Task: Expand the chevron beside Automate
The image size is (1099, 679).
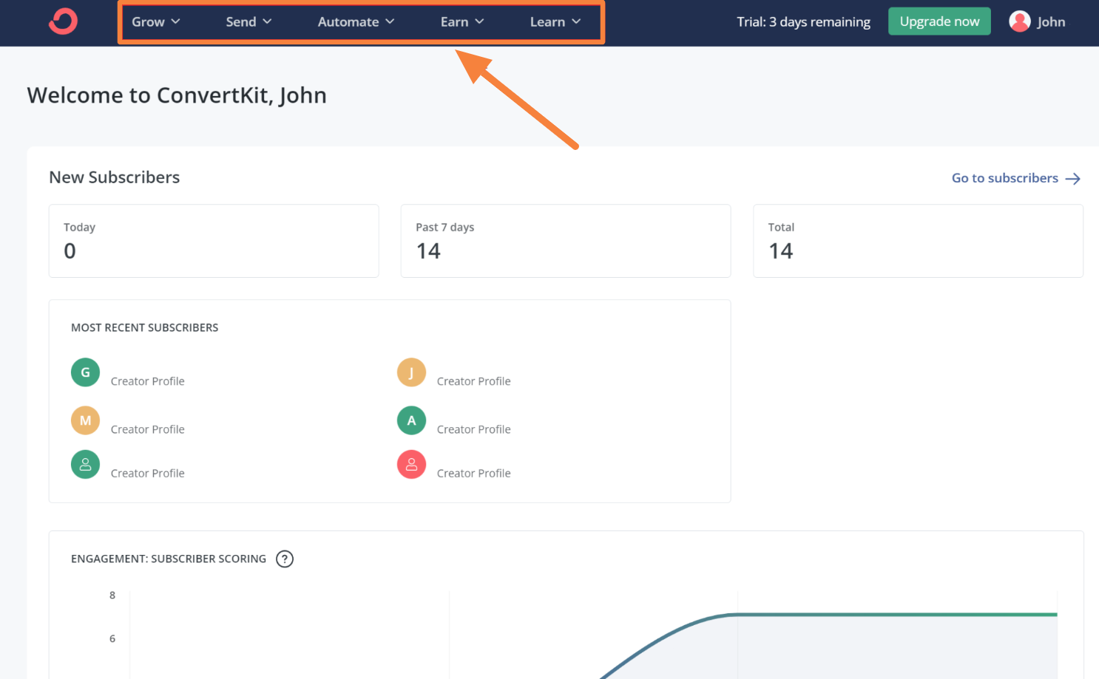Action: pyautogui.click(x=390, y=22)
